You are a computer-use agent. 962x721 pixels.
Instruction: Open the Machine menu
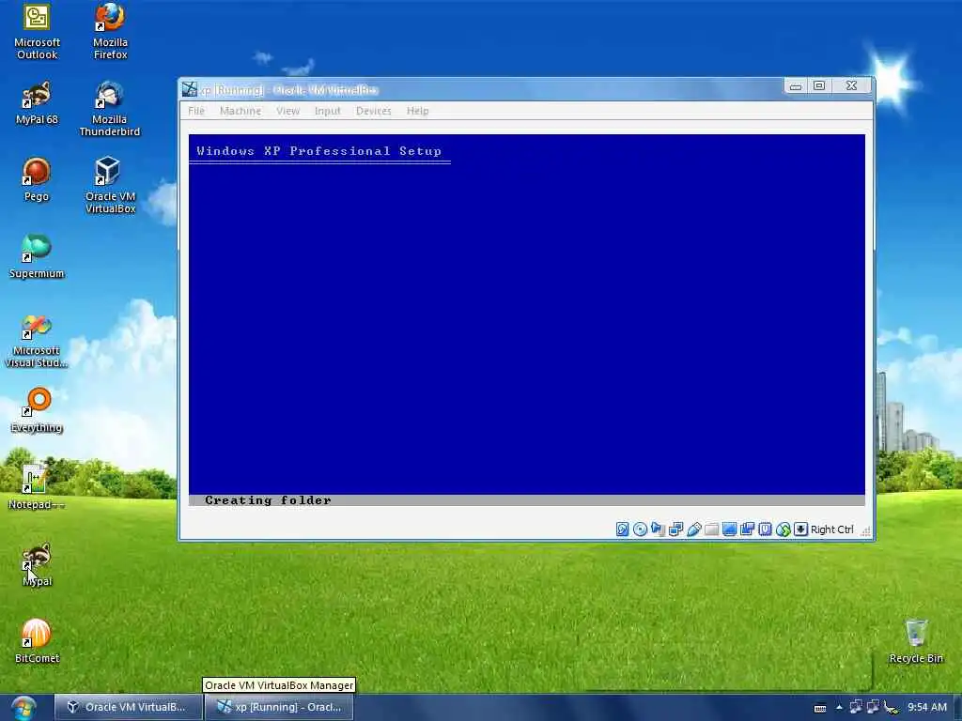coord(240,111)
